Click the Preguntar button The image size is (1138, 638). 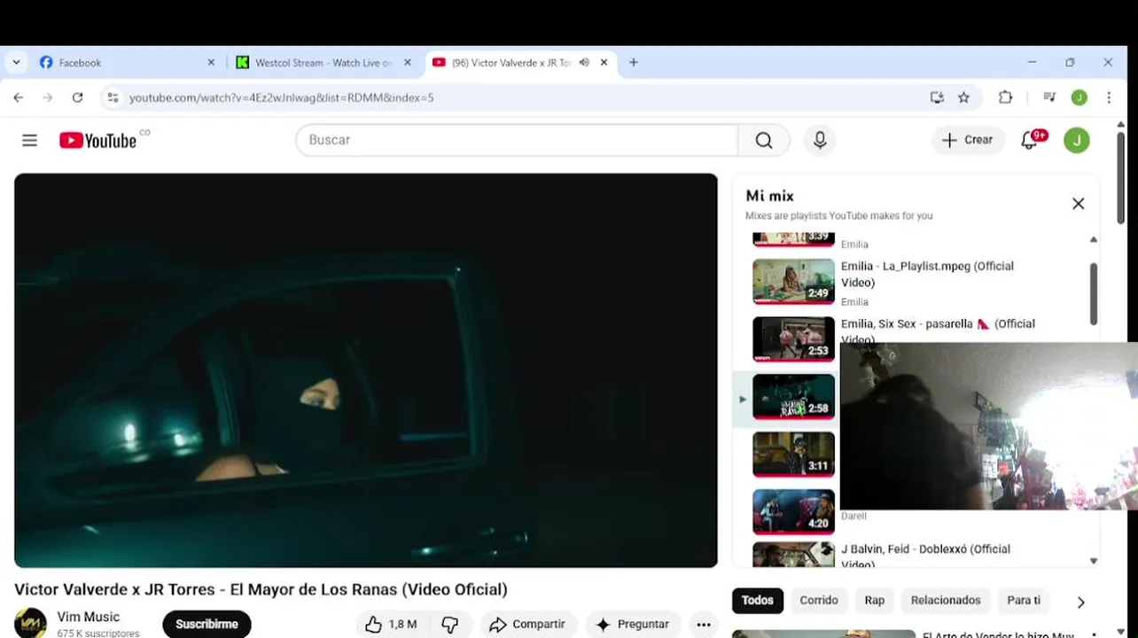pyautogui.click(x=633, y=625)
